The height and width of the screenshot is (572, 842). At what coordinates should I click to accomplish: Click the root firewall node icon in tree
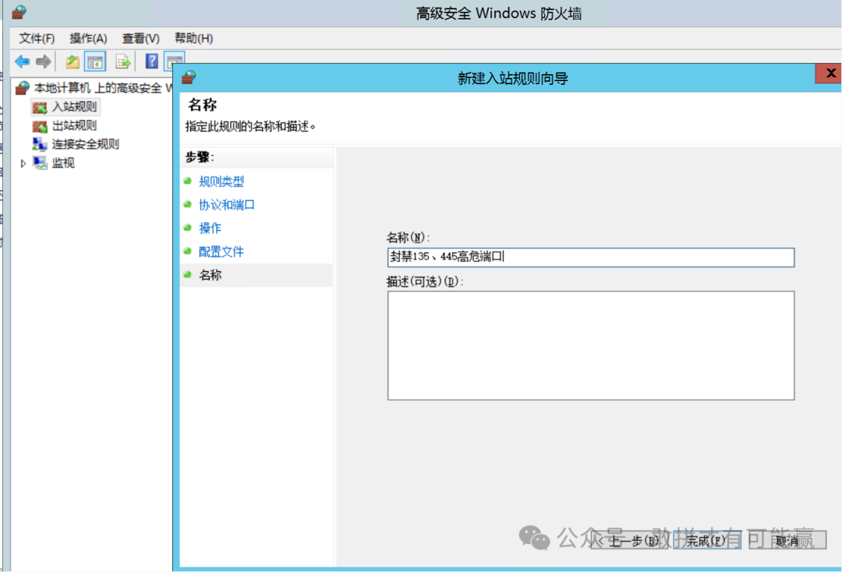23,87
